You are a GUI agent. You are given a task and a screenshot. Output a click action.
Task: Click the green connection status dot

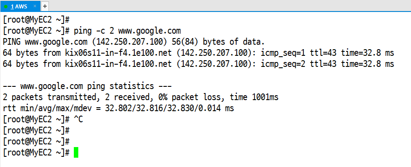pos(6,7)
